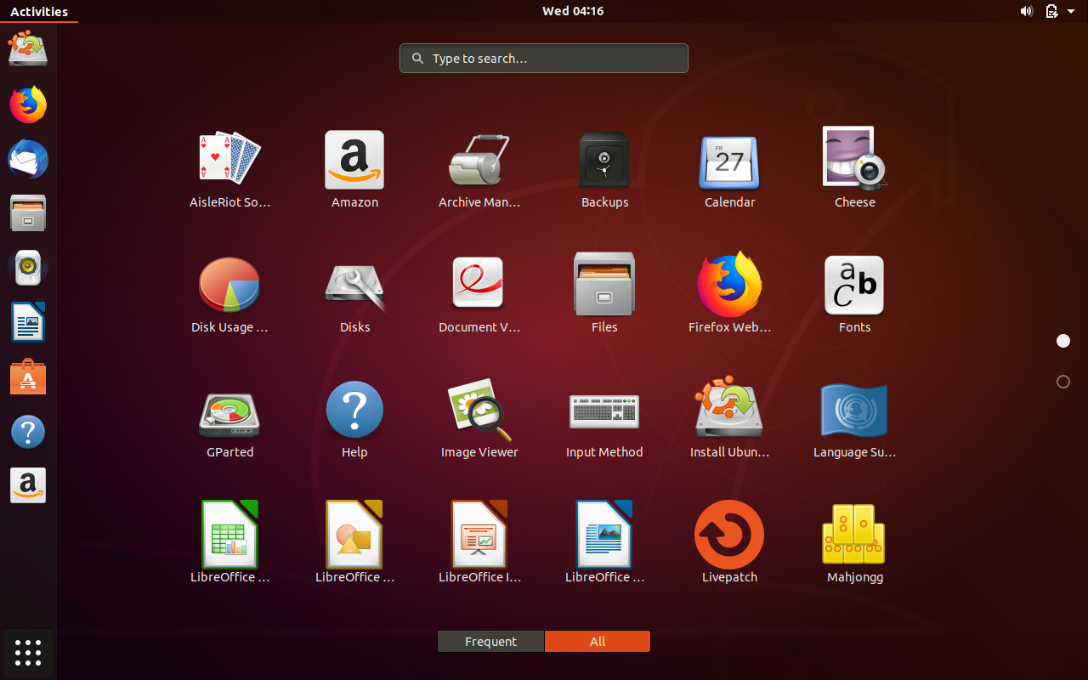
Task: Open Firefox from the dock
Action: click(x=28, y=104)
